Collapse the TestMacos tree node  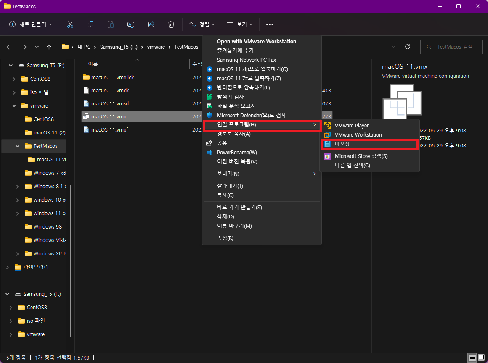[17, 146]
